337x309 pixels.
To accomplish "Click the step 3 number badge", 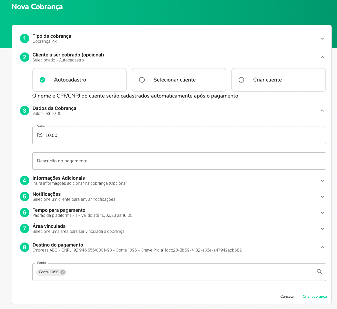I will (x=25, y=111).
